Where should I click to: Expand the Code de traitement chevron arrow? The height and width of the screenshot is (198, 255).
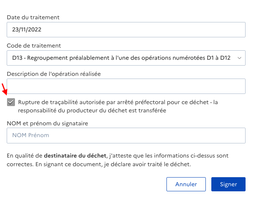click(x=239, y=58)
